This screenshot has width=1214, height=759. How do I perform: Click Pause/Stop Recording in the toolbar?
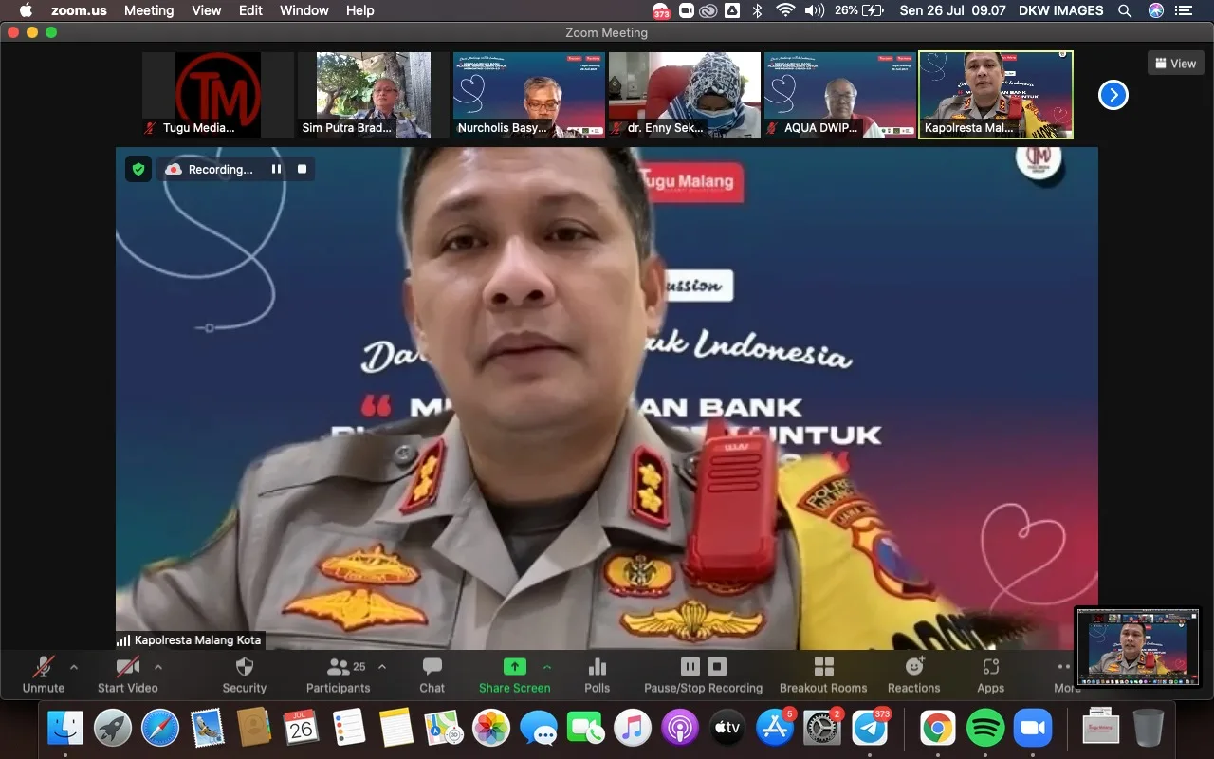click(x=704, y=675)
